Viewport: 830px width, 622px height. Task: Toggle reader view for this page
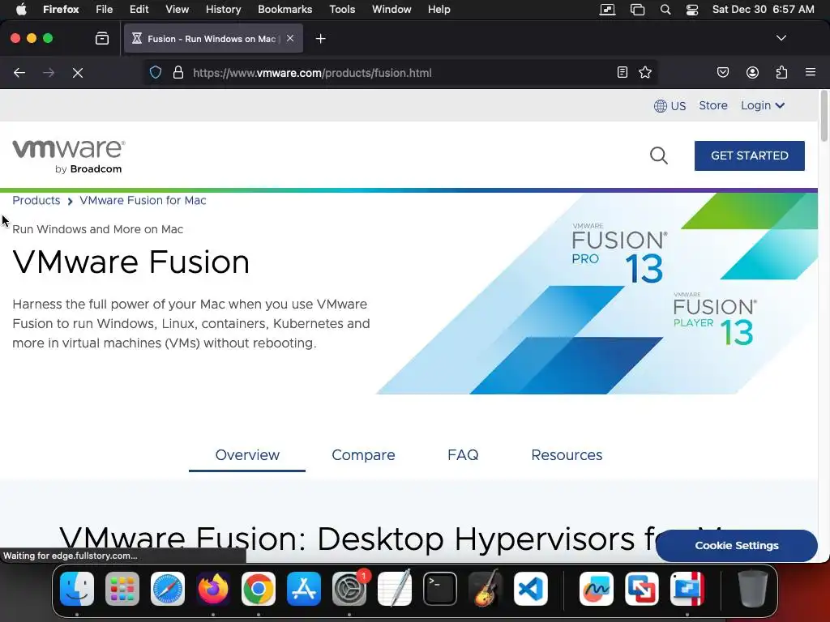coord(622,72)
